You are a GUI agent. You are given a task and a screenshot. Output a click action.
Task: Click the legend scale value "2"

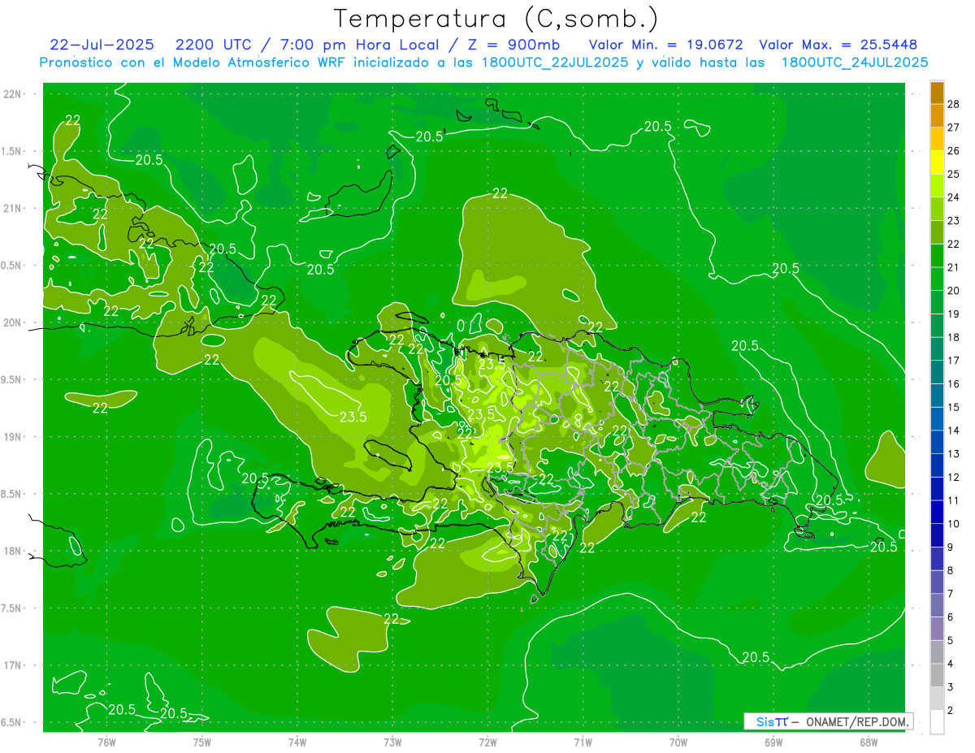click(951, 711)
